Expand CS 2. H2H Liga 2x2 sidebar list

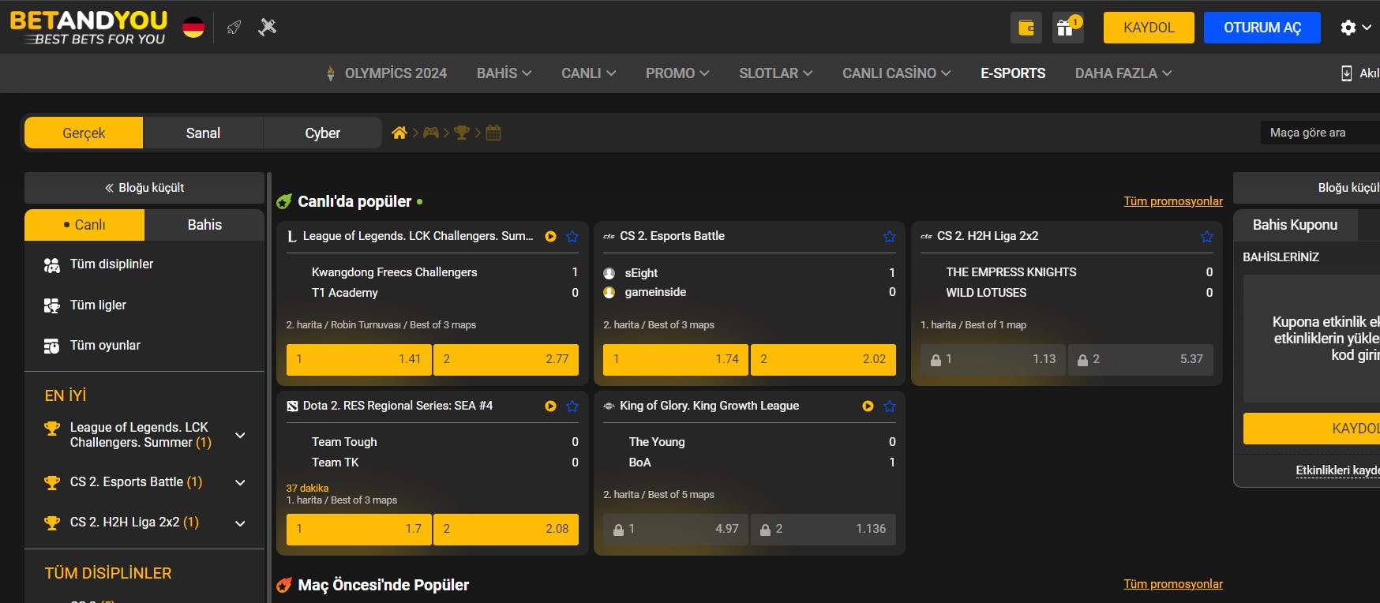pyautogui.click(x=240, y=522)
